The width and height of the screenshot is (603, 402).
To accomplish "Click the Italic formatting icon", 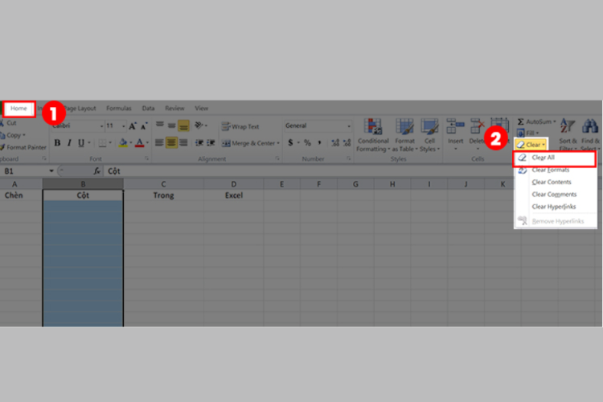I will (69, 143).
